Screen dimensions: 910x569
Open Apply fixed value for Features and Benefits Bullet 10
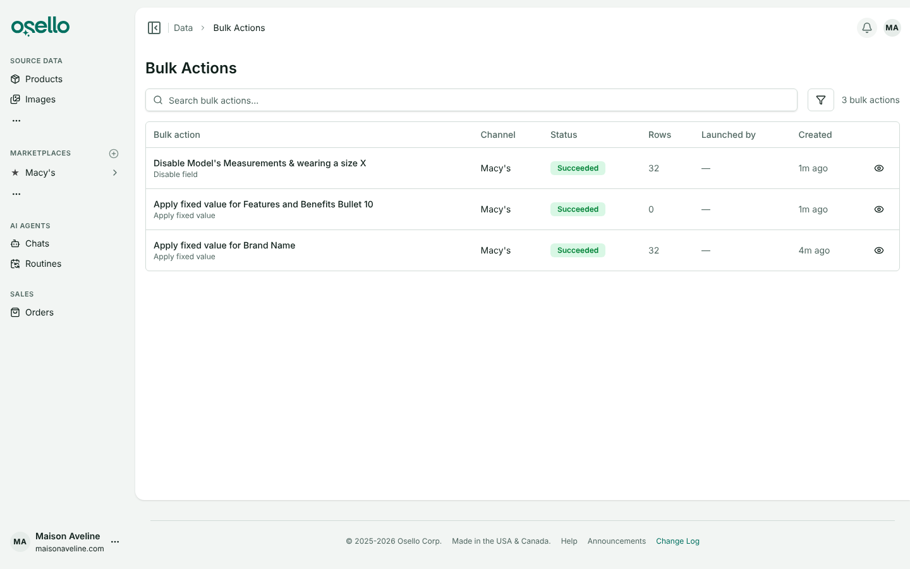pyautogui.click(x=264, y=204)
